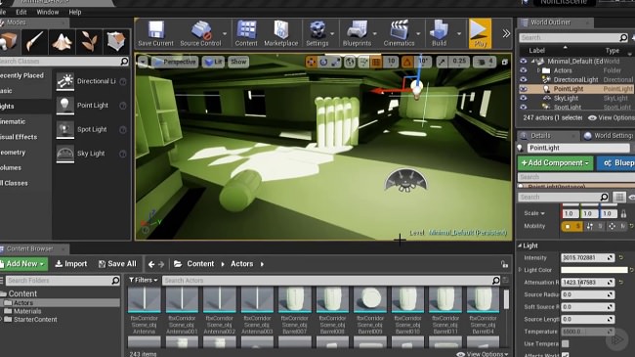Click the Intensity value field
The width and height of the screenshot is (635, 357).
(587, 257)
